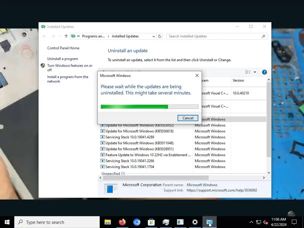Screen dimensions: 304x228
Task: Click the horizontal scrollbar thumb
Action: [x=156, y=178]
